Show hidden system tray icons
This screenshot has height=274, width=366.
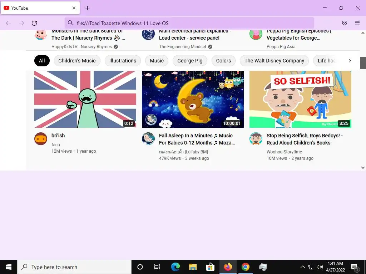(302, 267)
